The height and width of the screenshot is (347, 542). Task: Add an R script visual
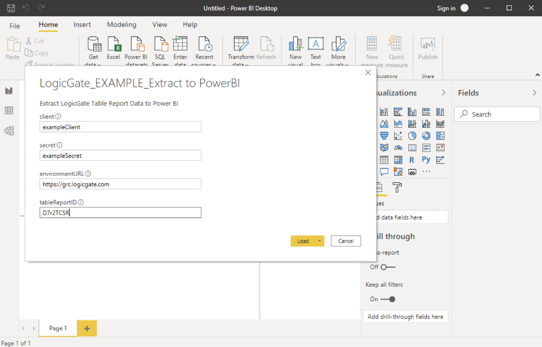point(412,159)
